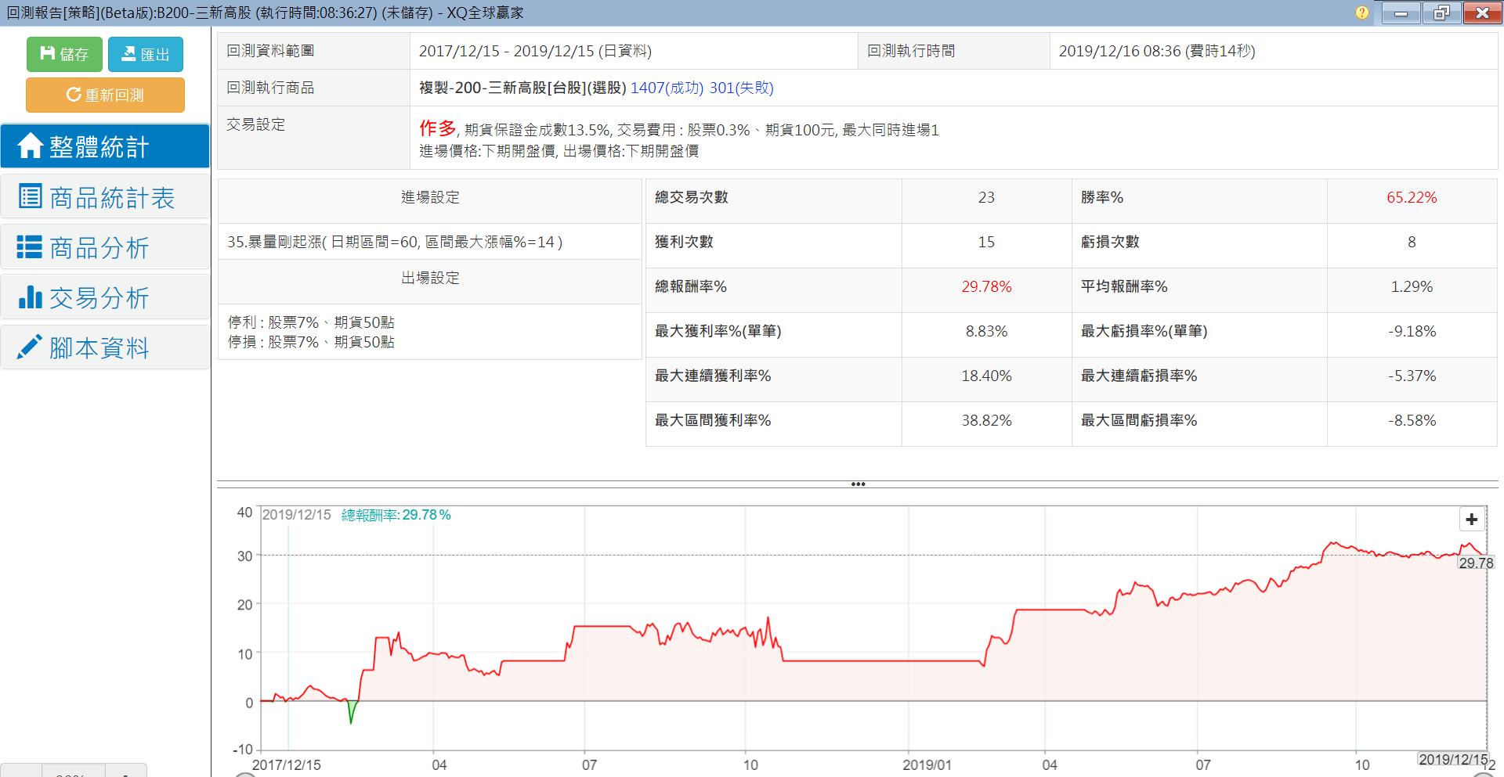
Task: Click the pencil icon beside 腳本資料
Action: tap(30, 347)
